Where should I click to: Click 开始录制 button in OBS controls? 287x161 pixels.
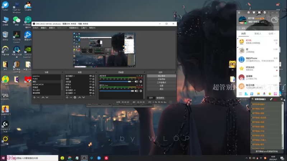[x=161, y=79]
